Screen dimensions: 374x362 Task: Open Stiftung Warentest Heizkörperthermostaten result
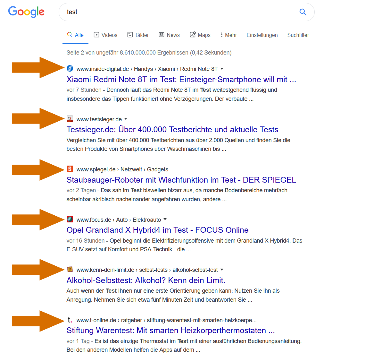[x=171, y=331]
